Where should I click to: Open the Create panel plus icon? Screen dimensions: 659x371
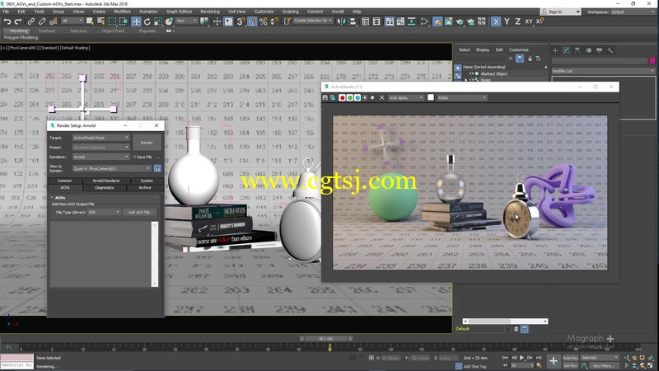[x=555, y=50]
